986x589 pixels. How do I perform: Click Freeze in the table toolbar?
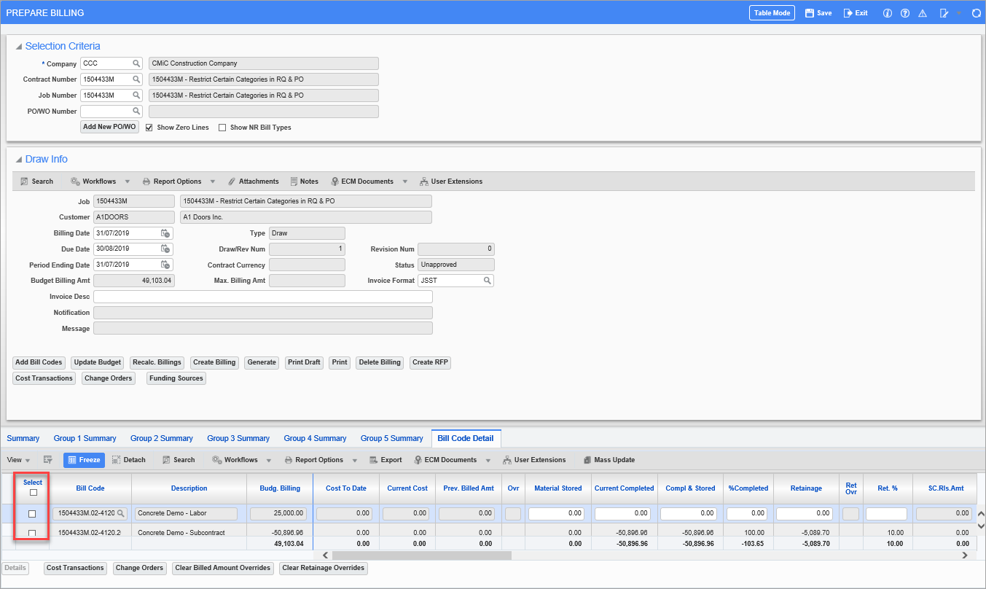[84, 460]
